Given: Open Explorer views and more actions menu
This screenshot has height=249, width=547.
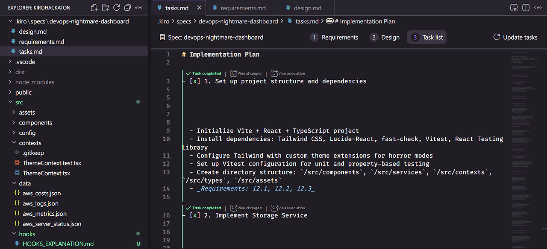Looking at the screenshot, I should point(138,8).
